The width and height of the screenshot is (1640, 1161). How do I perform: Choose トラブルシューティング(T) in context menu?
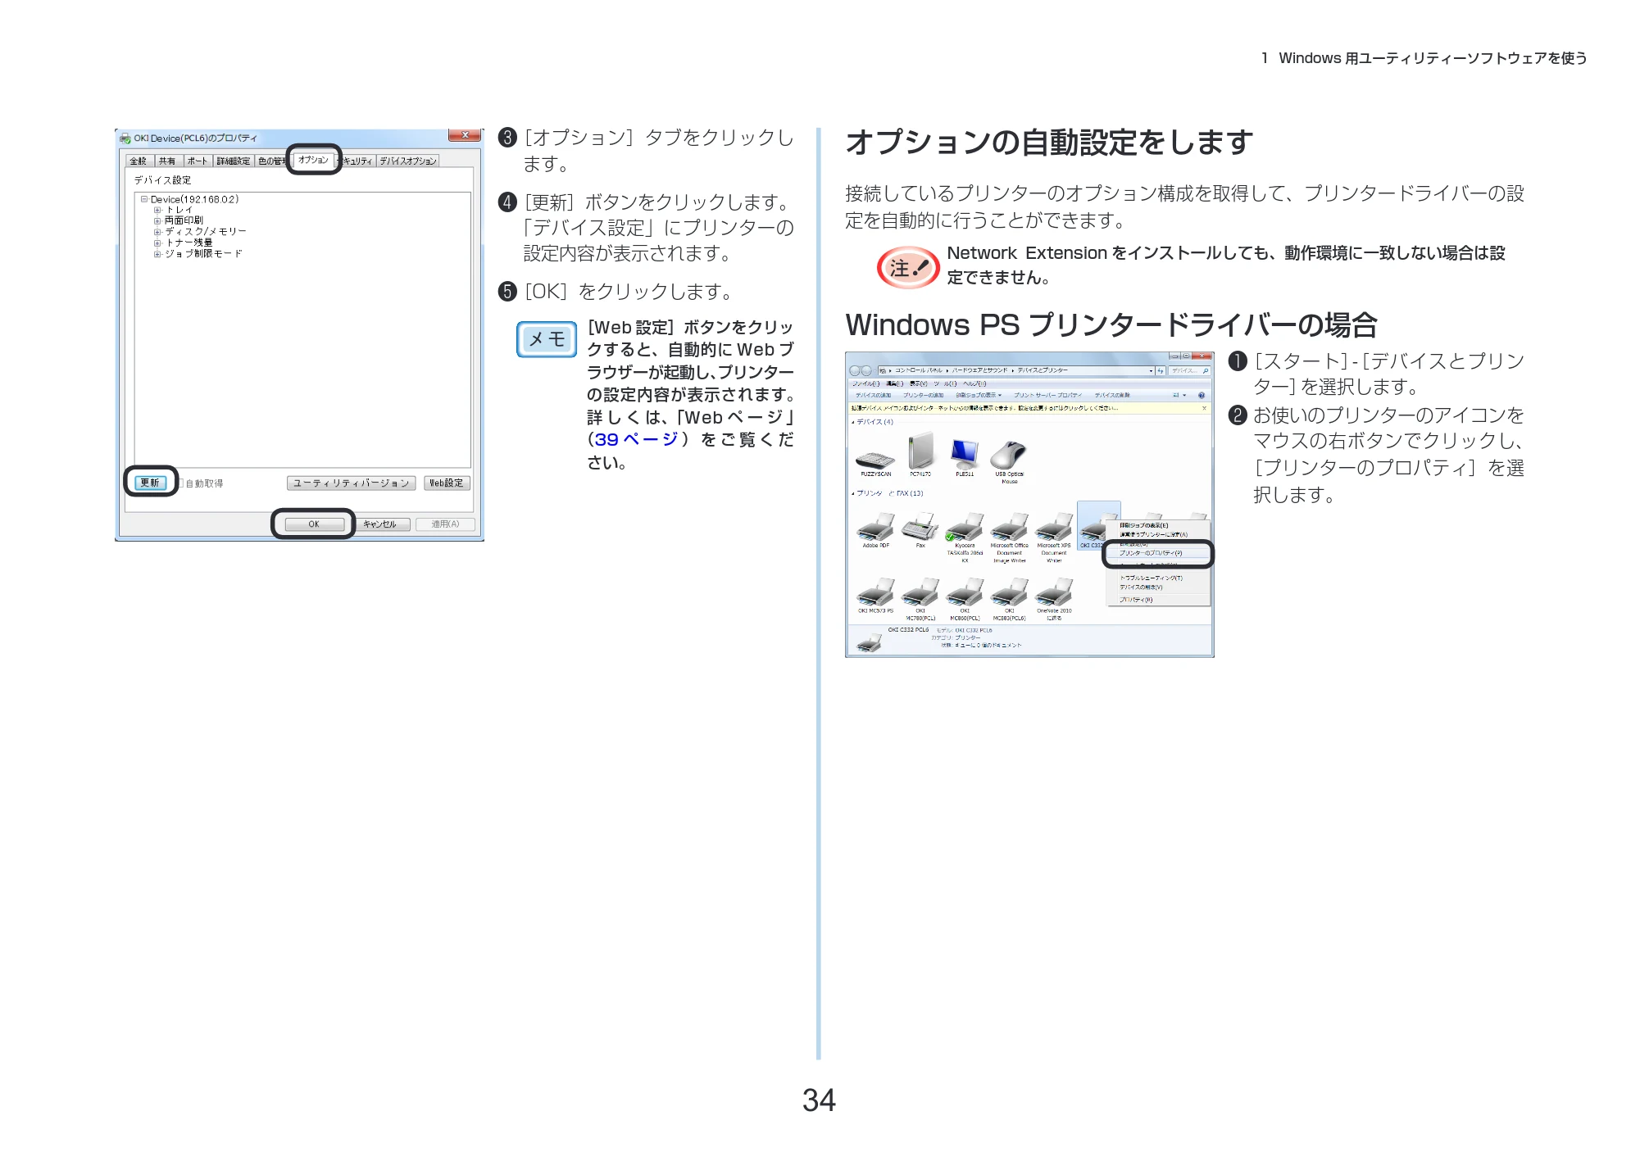click(1156, 578)
